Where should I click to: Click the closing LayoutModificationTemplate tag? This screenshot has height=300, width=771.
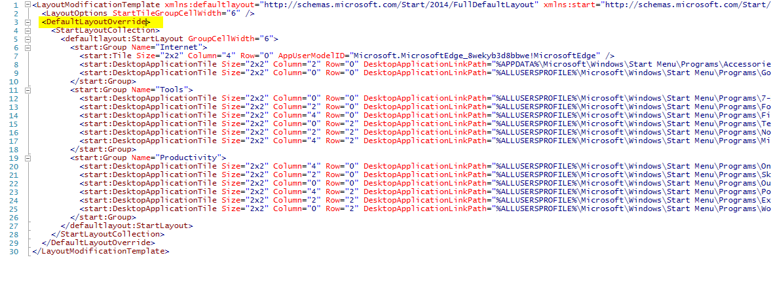pyautogui.click(x=101, y=251)
